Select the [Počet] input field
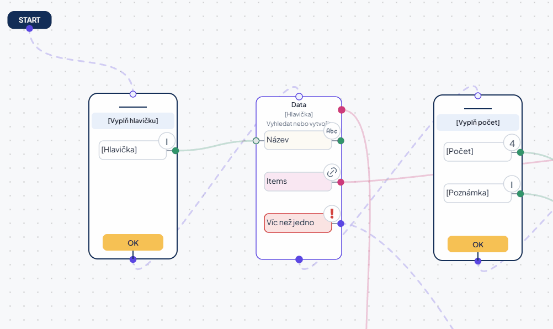 [x=477, y=152]
